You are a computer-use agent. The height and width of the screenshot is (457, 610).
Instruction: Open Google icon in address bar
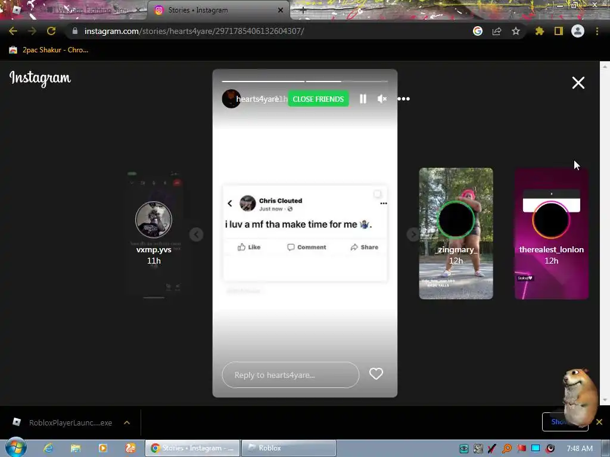(x=477, y=31)
